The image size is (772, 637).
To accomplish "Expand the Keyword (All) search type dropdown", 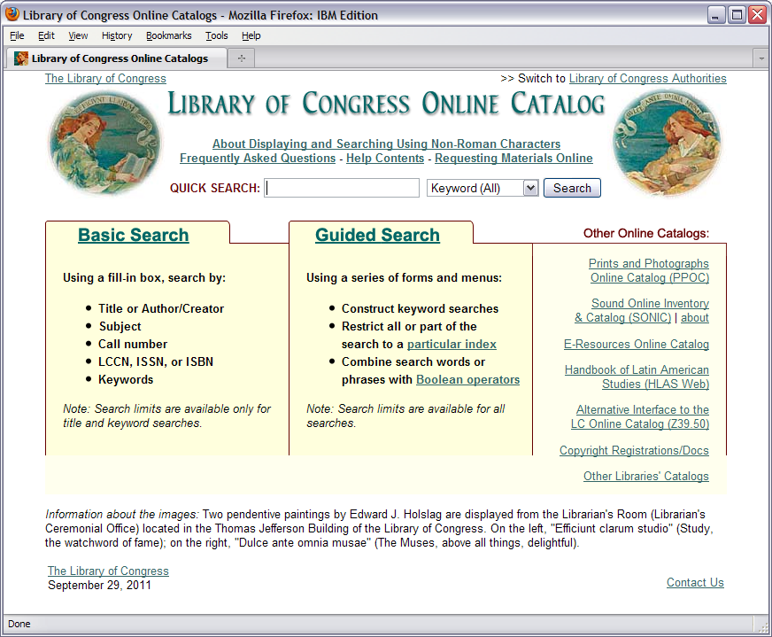I will tap(482, 188).
